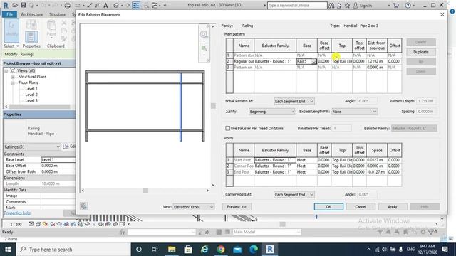Click the 'Start Post' row name cell

244,160
